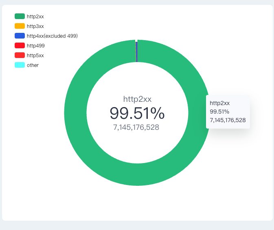
Task: Click the blue http4xx legend swatch
Action: [20, 36]
